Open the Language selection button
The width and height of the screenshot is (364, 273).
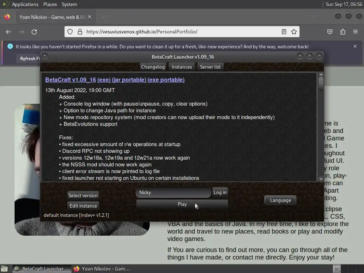pos(280,200)
